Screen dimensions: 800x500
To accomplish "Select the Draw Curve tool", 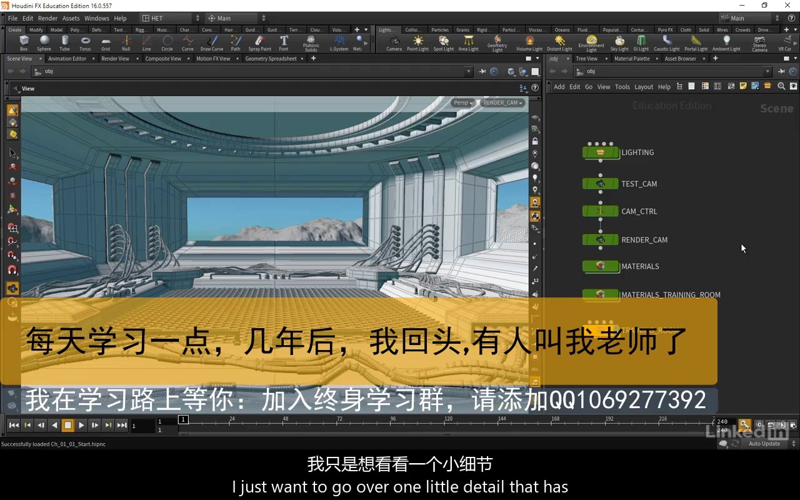I will 212,43.
